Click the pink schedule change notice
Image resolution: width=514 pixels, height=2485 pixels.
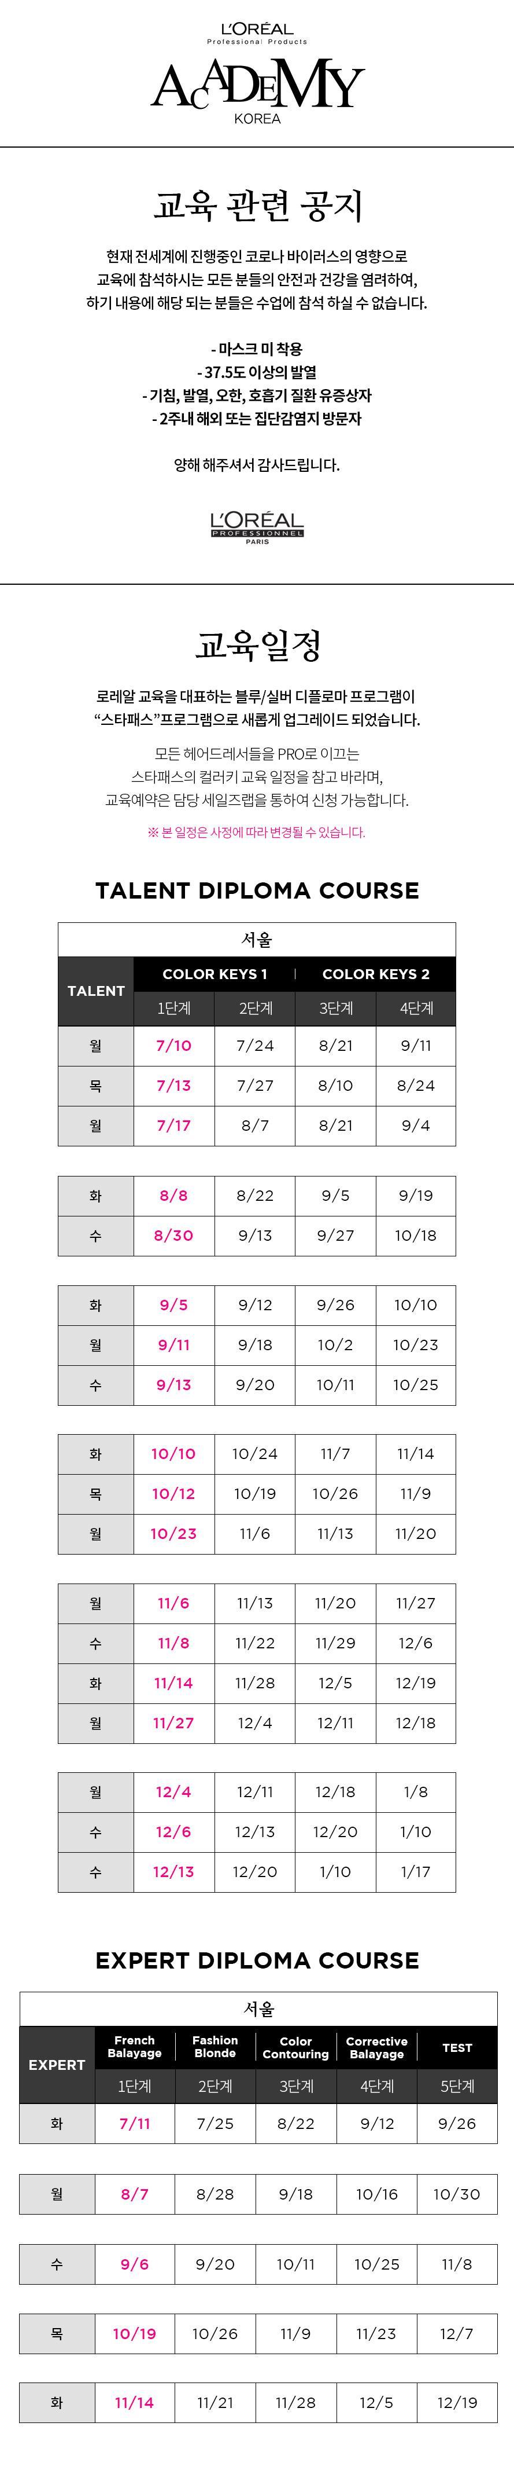257,833
